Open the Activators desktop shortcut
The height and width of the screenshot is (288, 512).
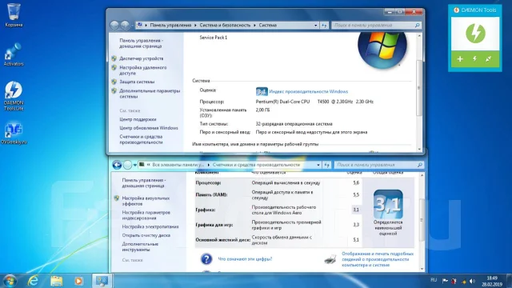pos(14,54)
